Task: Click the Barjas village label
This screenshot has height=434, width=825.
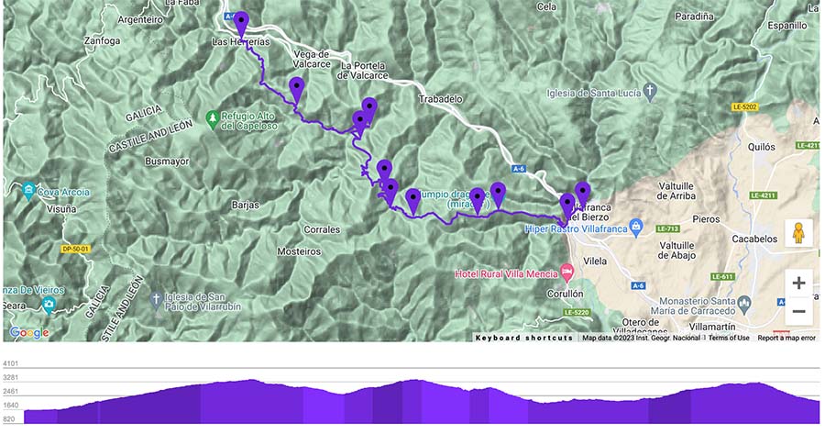Action: tap(245, 205)
